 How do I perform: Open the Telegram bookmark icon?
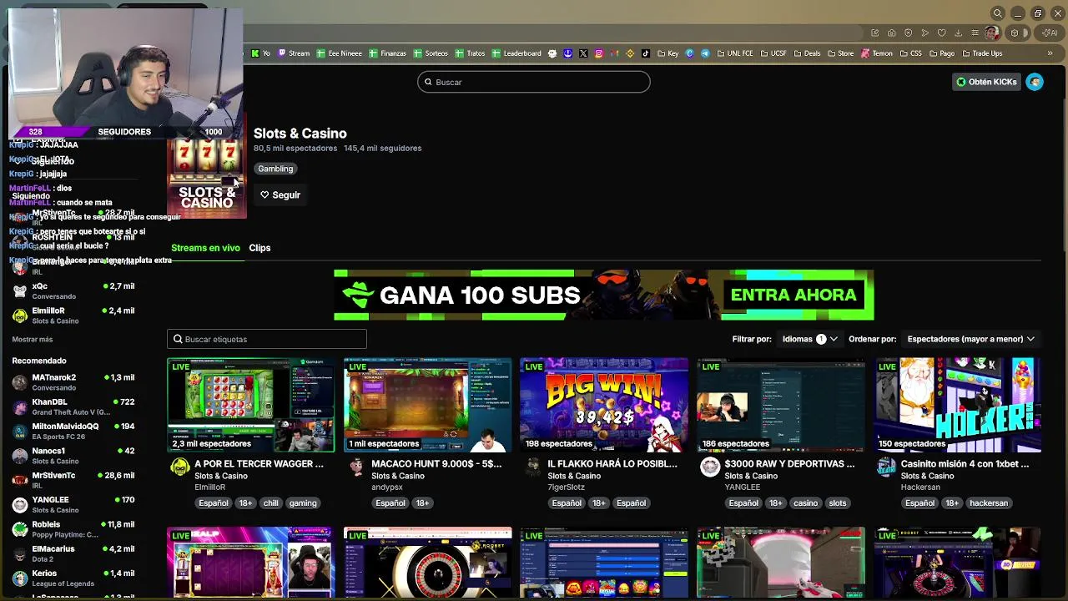705,53
